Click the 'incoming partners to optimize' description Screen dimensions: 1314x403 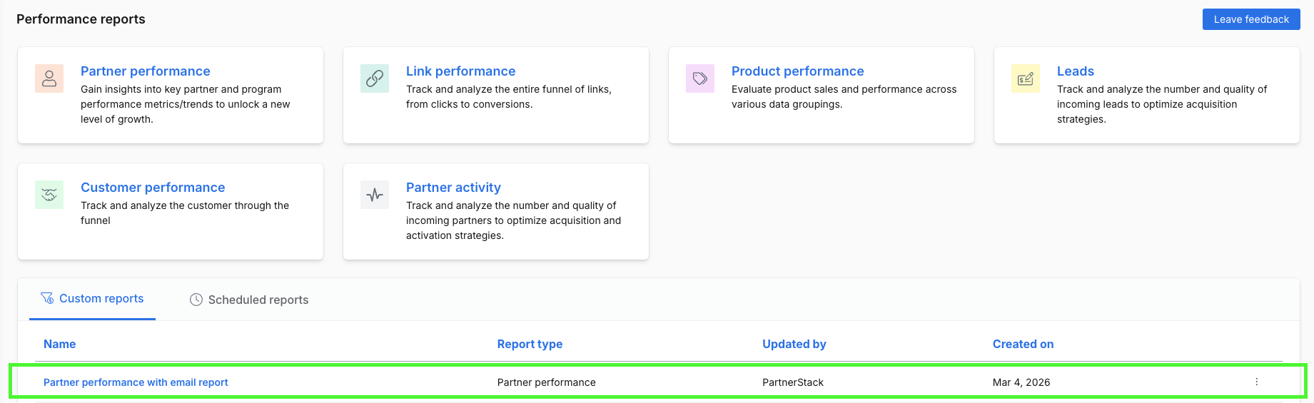(513, 220)
